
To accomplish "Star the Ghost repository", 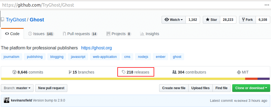I will 211,20.
